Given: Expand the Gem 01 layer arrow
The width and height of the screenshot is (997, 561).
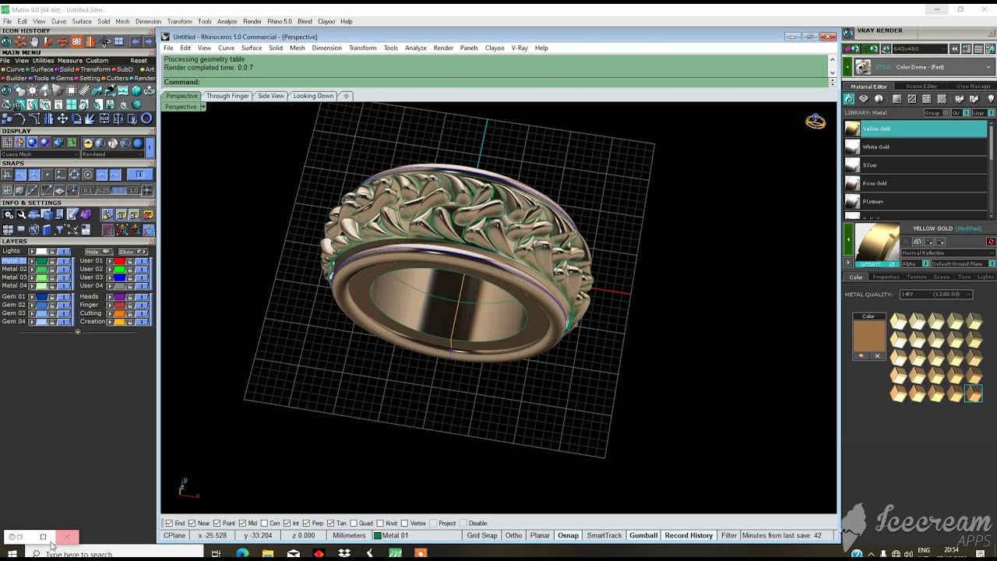Looking at the screenshot, I should (x=32, y=297).
